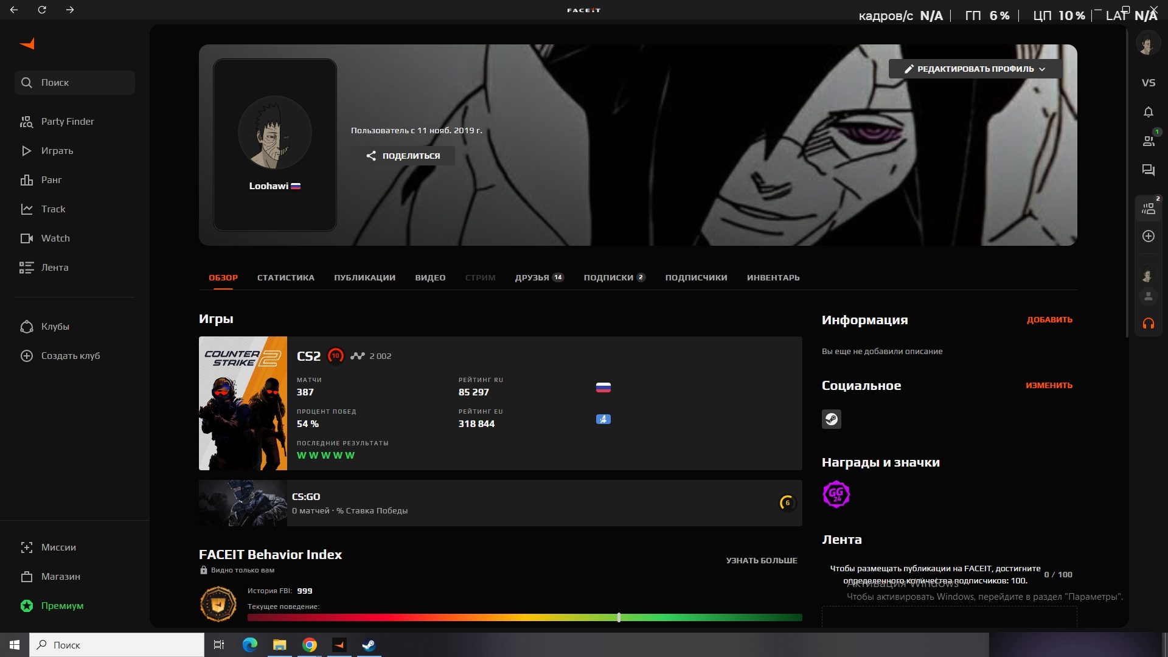Click Узнать больше about Behavior Index
Screen dimensions: 1168x657
pos(761,560)
